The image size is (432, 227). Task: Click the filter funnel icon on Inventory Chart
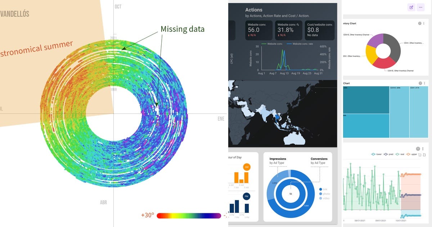coord(420,23)
